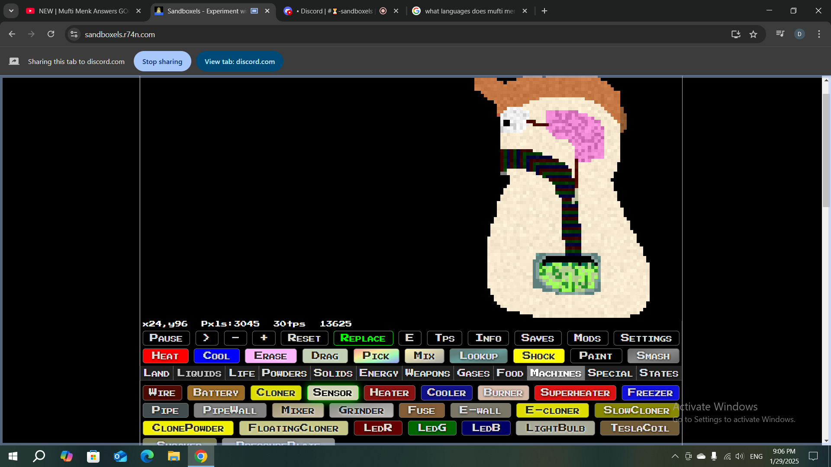
Task: Toggle Replace mode button
Action: coord(363,338)
